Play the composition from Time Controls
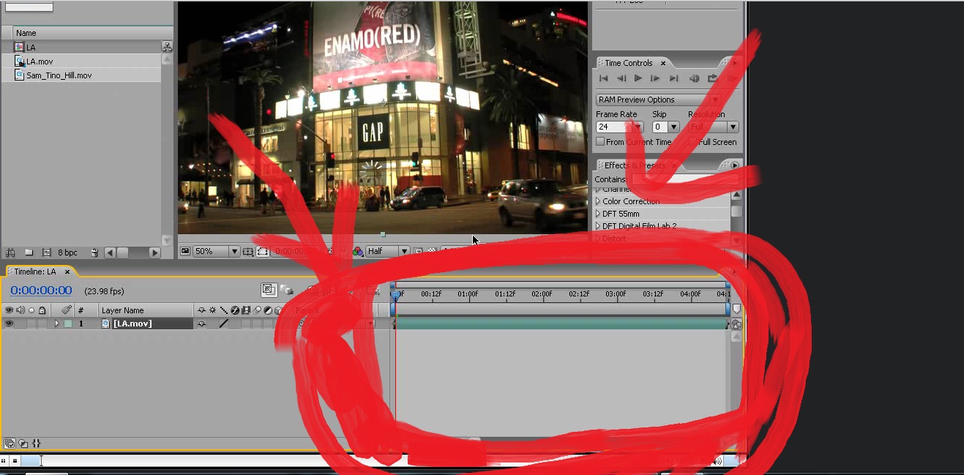Screen dimensions: 964x475 tap(638, 78)
